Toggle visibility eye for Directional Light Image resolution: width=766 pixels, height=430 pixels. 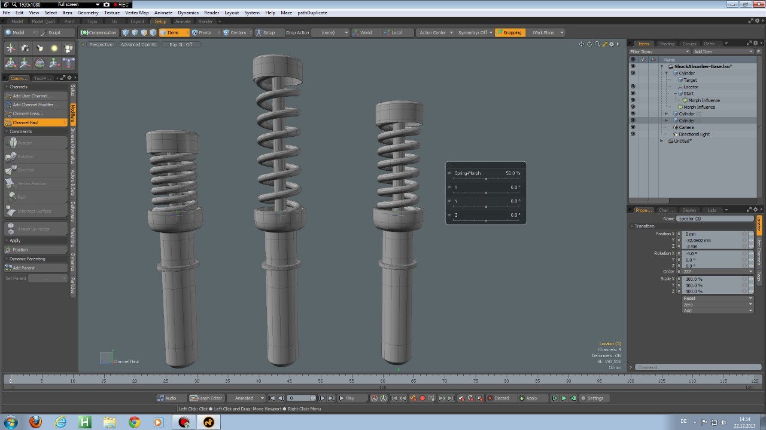point(633,134)
